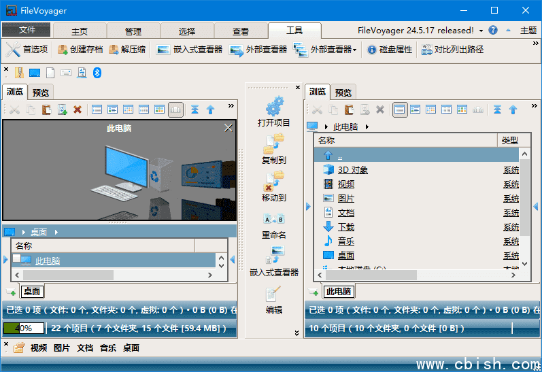Viewport: 542px width, 372px height.
Task: Open the 文件 (File) menu
Action: coord(27,30)
